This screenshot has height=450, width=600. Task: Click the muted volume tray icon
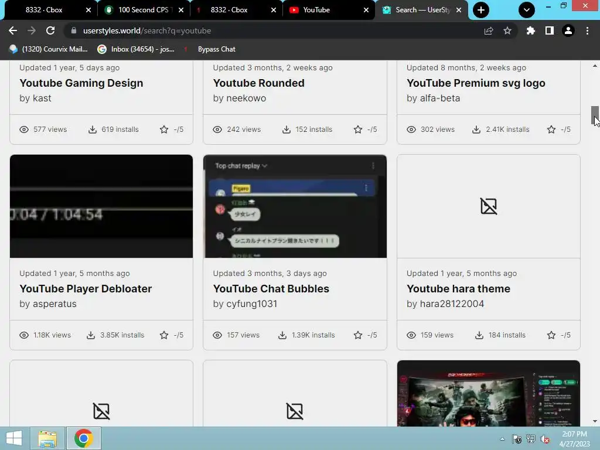click(x=544, y=439)
